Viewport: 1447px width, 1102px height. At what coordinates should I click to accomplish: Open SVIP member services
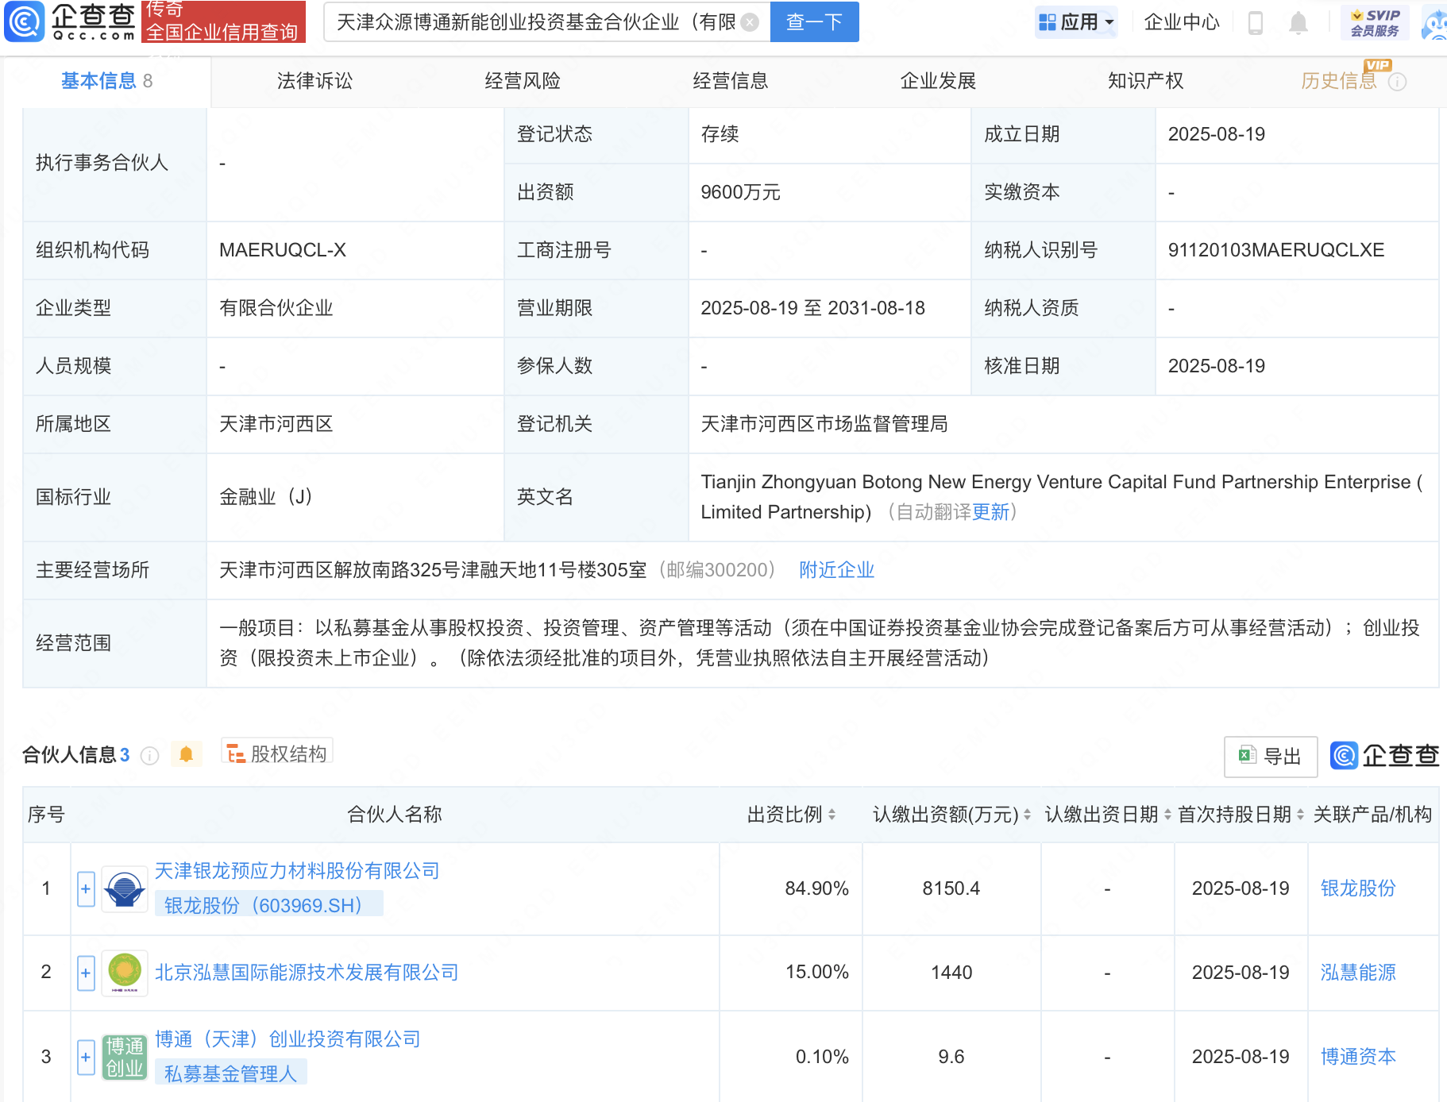click(1375, 22)
